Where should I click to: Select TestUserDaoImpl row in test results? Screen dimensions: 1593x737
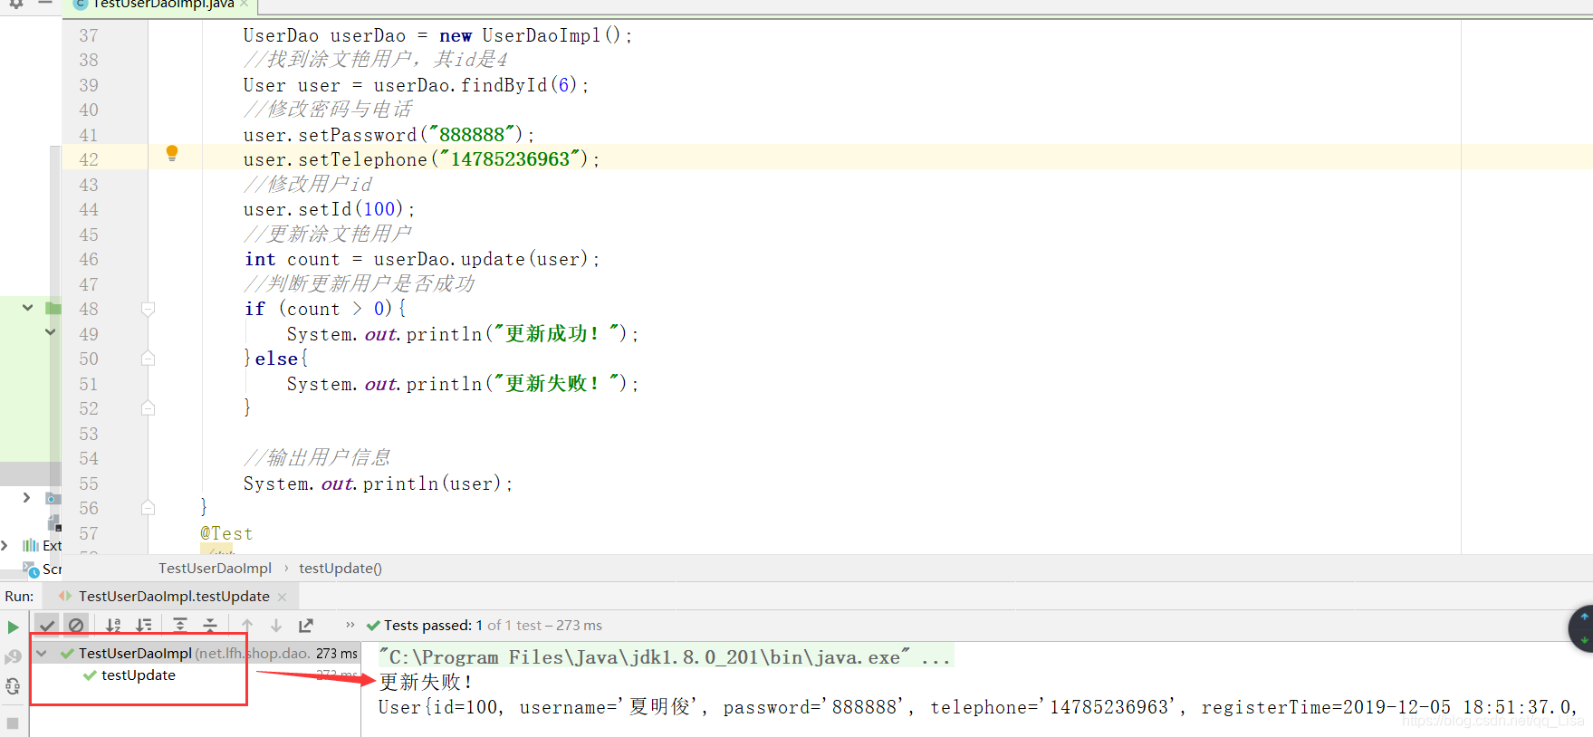(197, 653)
